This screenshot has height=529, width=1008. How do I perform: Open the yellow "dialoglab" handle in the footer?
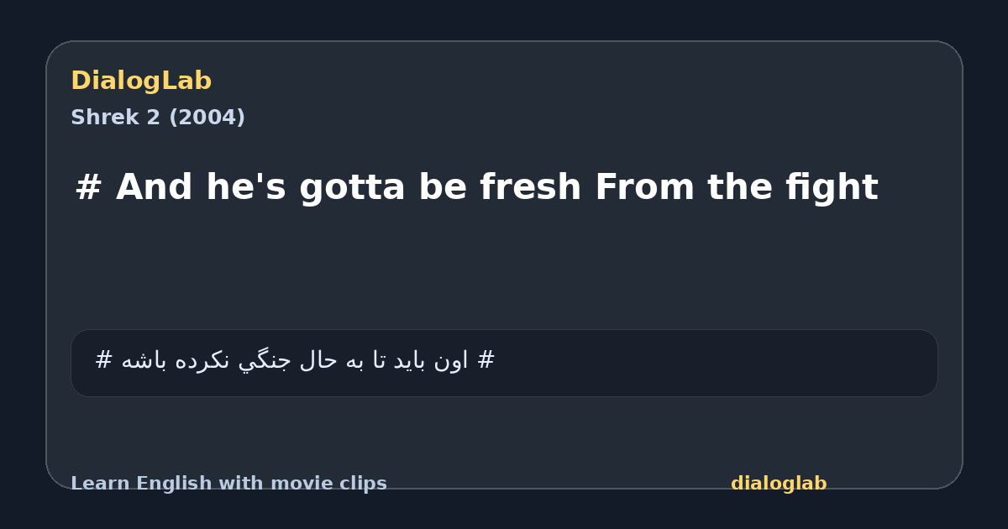[x=779, y=484]
